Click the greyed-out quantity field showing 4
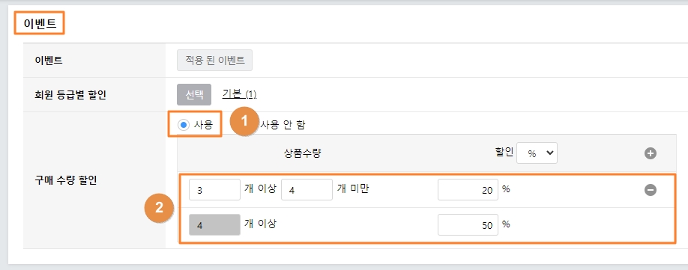The height and width of the screenshot is (270, 688). pos(214,225)
